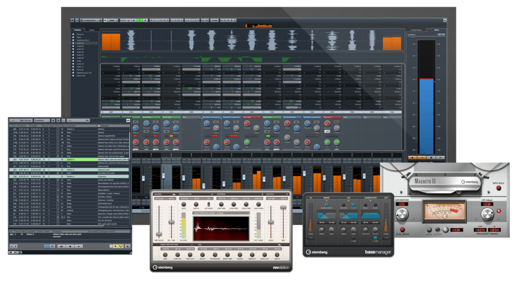Turn the Low Time knob in REVelation
Screen dimensions: 518x281
(221, 204)
